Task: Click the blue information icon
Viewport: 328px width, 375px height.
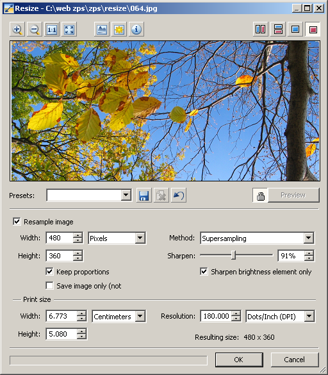Action: (136, 29)
